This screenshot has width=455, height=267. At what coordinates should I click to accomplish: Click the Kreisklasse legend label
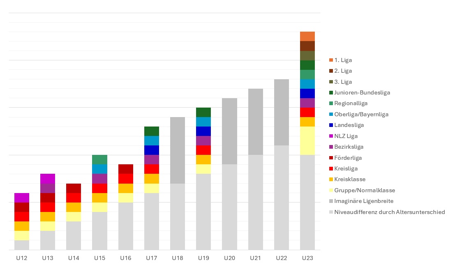(350, 179)
